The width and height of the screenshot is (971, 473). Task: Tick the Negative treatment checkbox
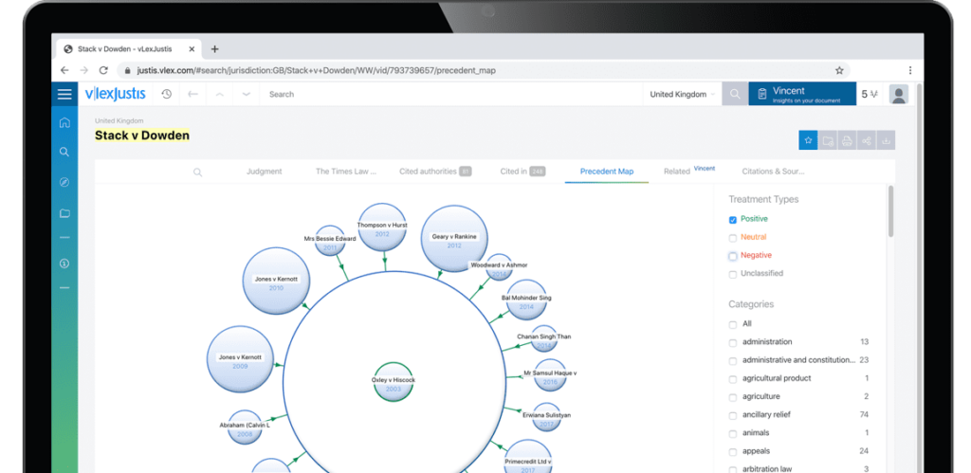[x=733, y=256]
